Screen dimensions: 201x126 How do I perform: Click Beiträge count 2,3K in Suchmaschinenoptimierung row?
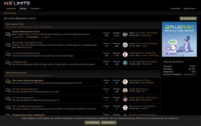[x=117, y=55]
